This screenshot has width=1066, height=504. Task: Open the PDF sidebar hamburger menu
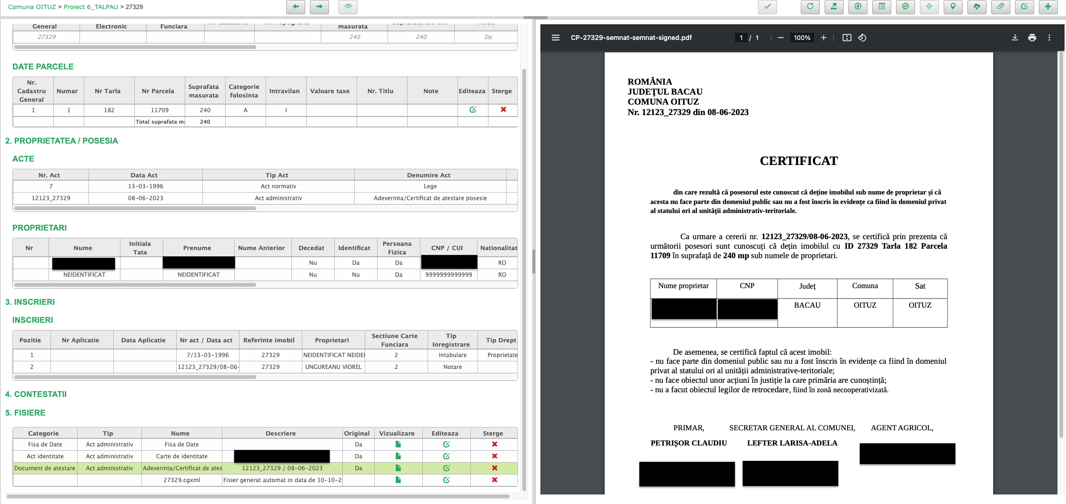click(555, 38)
